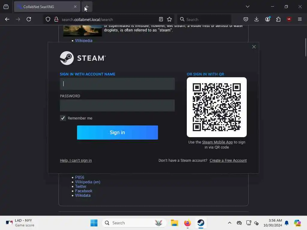Open the Firefox View icon at tab strip
Viewport: 307px width, 230px height.
pyautogui.click(x=6, y=7)
